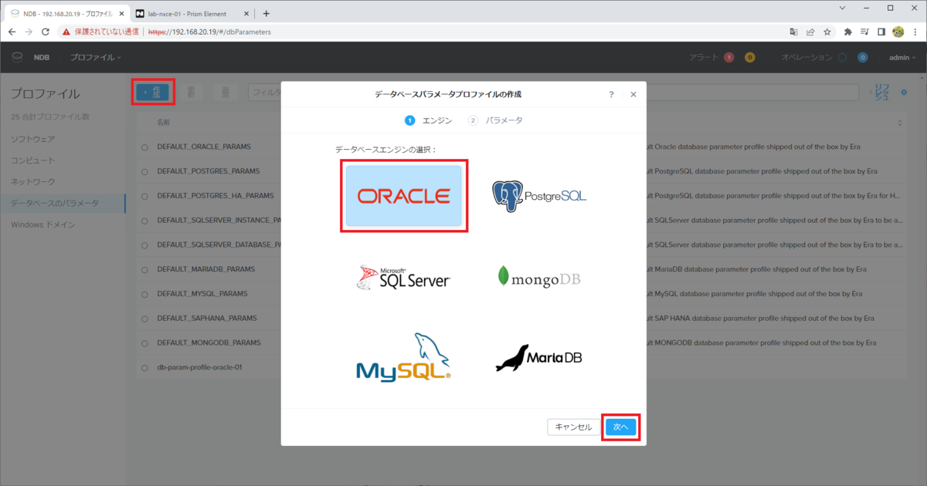This screenshot has width=927, height=486.
Task: Click the share page icon
Action: click(810, 32)
